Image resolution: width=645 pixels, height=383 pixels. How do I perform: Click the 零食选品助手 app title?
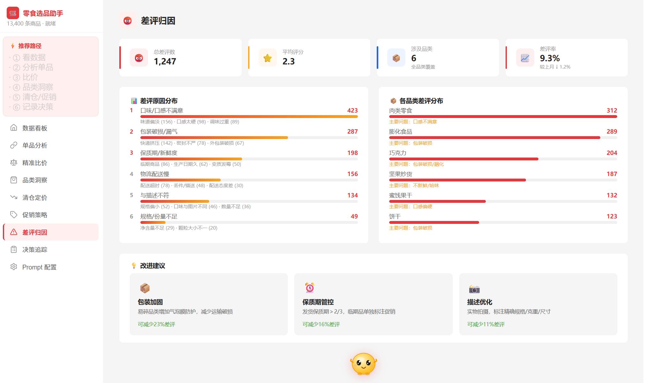pyautogui.click(x=43, y=13)
